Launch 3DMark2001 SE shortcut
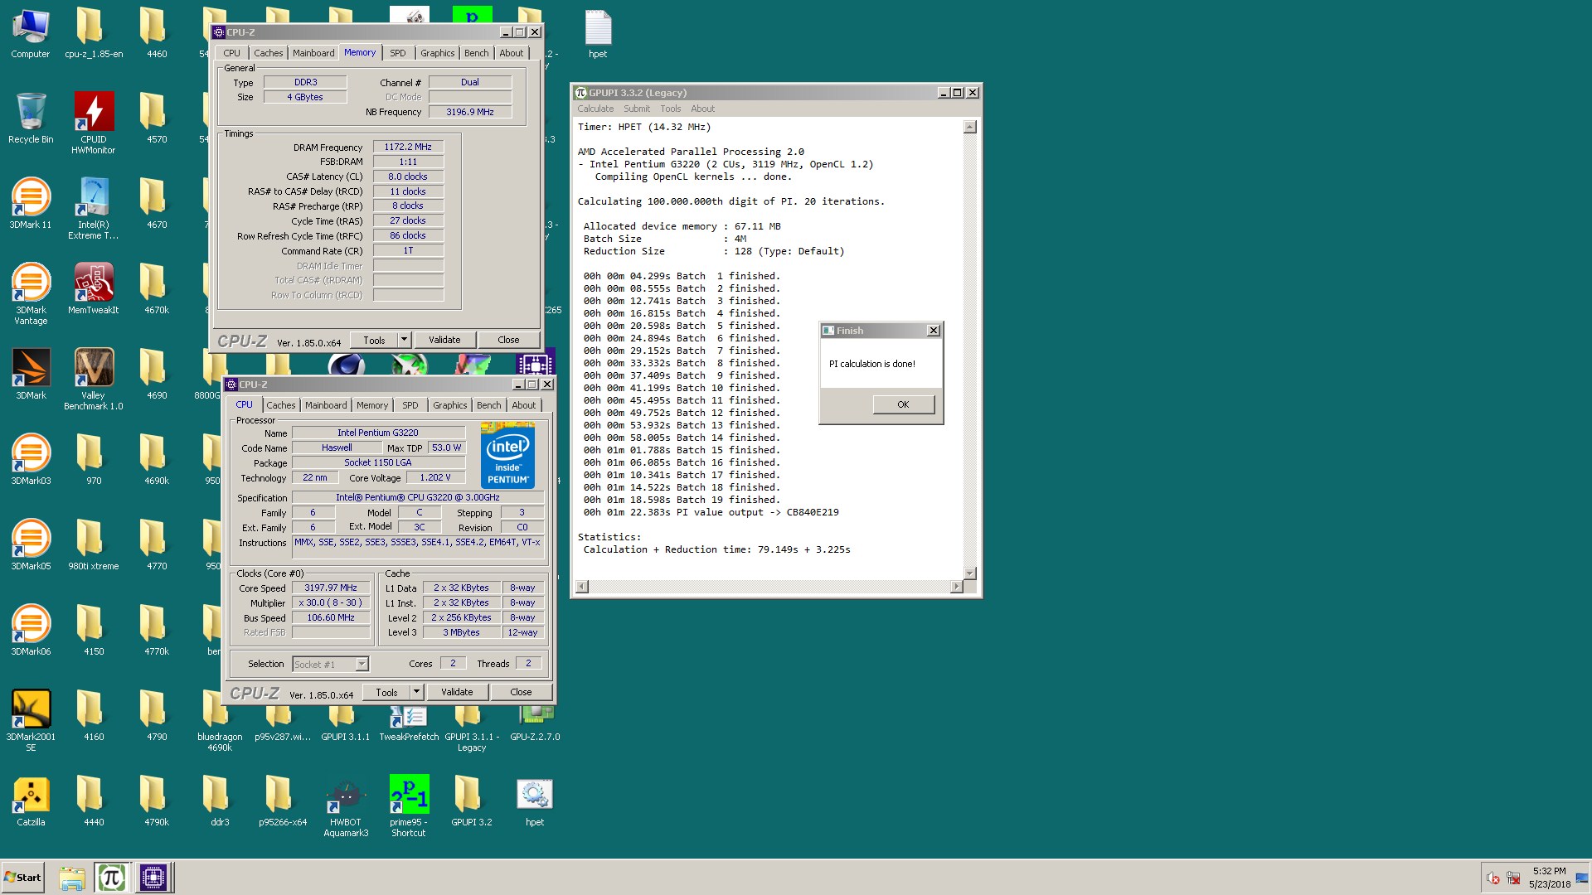The image size is (1592, 895). click(31, 721)
